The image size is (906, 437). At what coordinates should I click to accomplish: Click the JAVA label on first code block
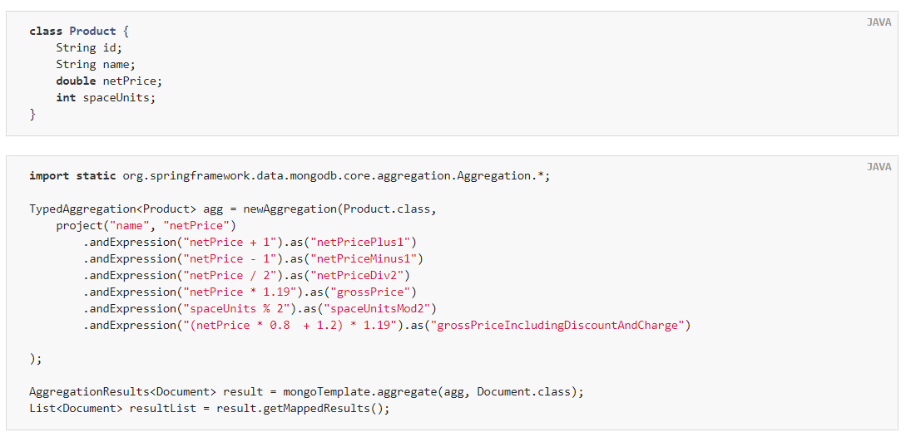coord(879,22)
